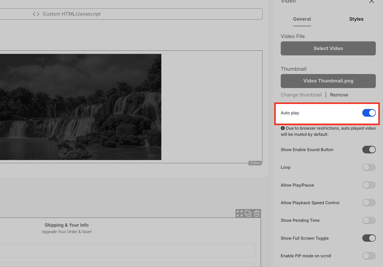
Task: Close the Video settings panel
Action: (x=371, y=1)
